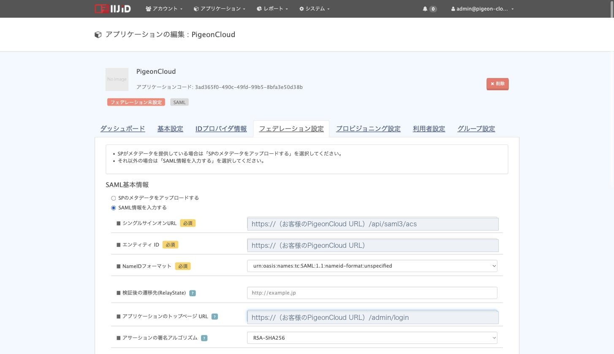Open the アカウント menu

pyautogui.click(x=164, y=9)
